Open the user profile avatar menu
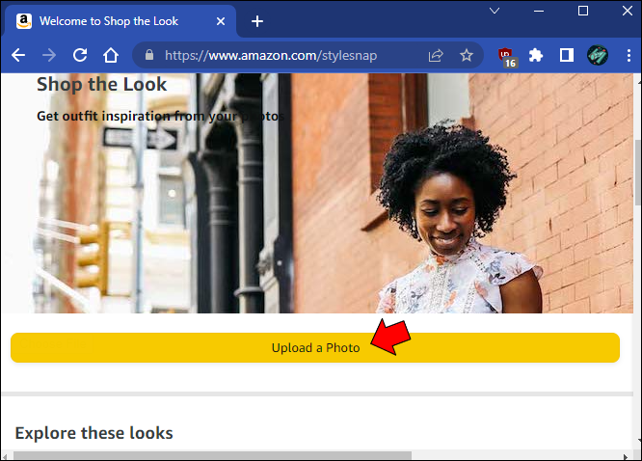The width and height of the screenshot is (642, 461). [x=598, y=55]
